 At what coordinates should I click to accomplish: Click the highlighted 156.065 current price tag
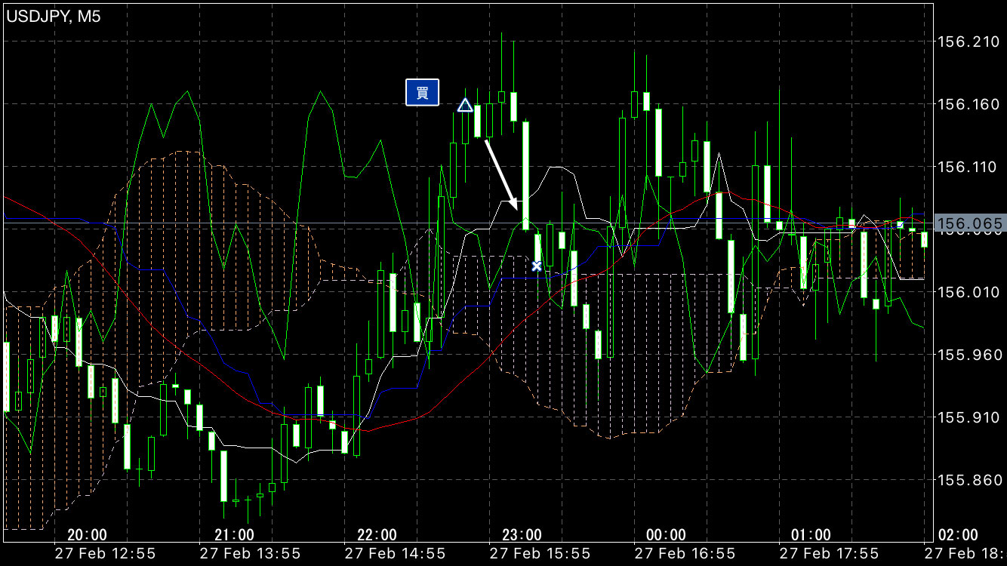969,223
